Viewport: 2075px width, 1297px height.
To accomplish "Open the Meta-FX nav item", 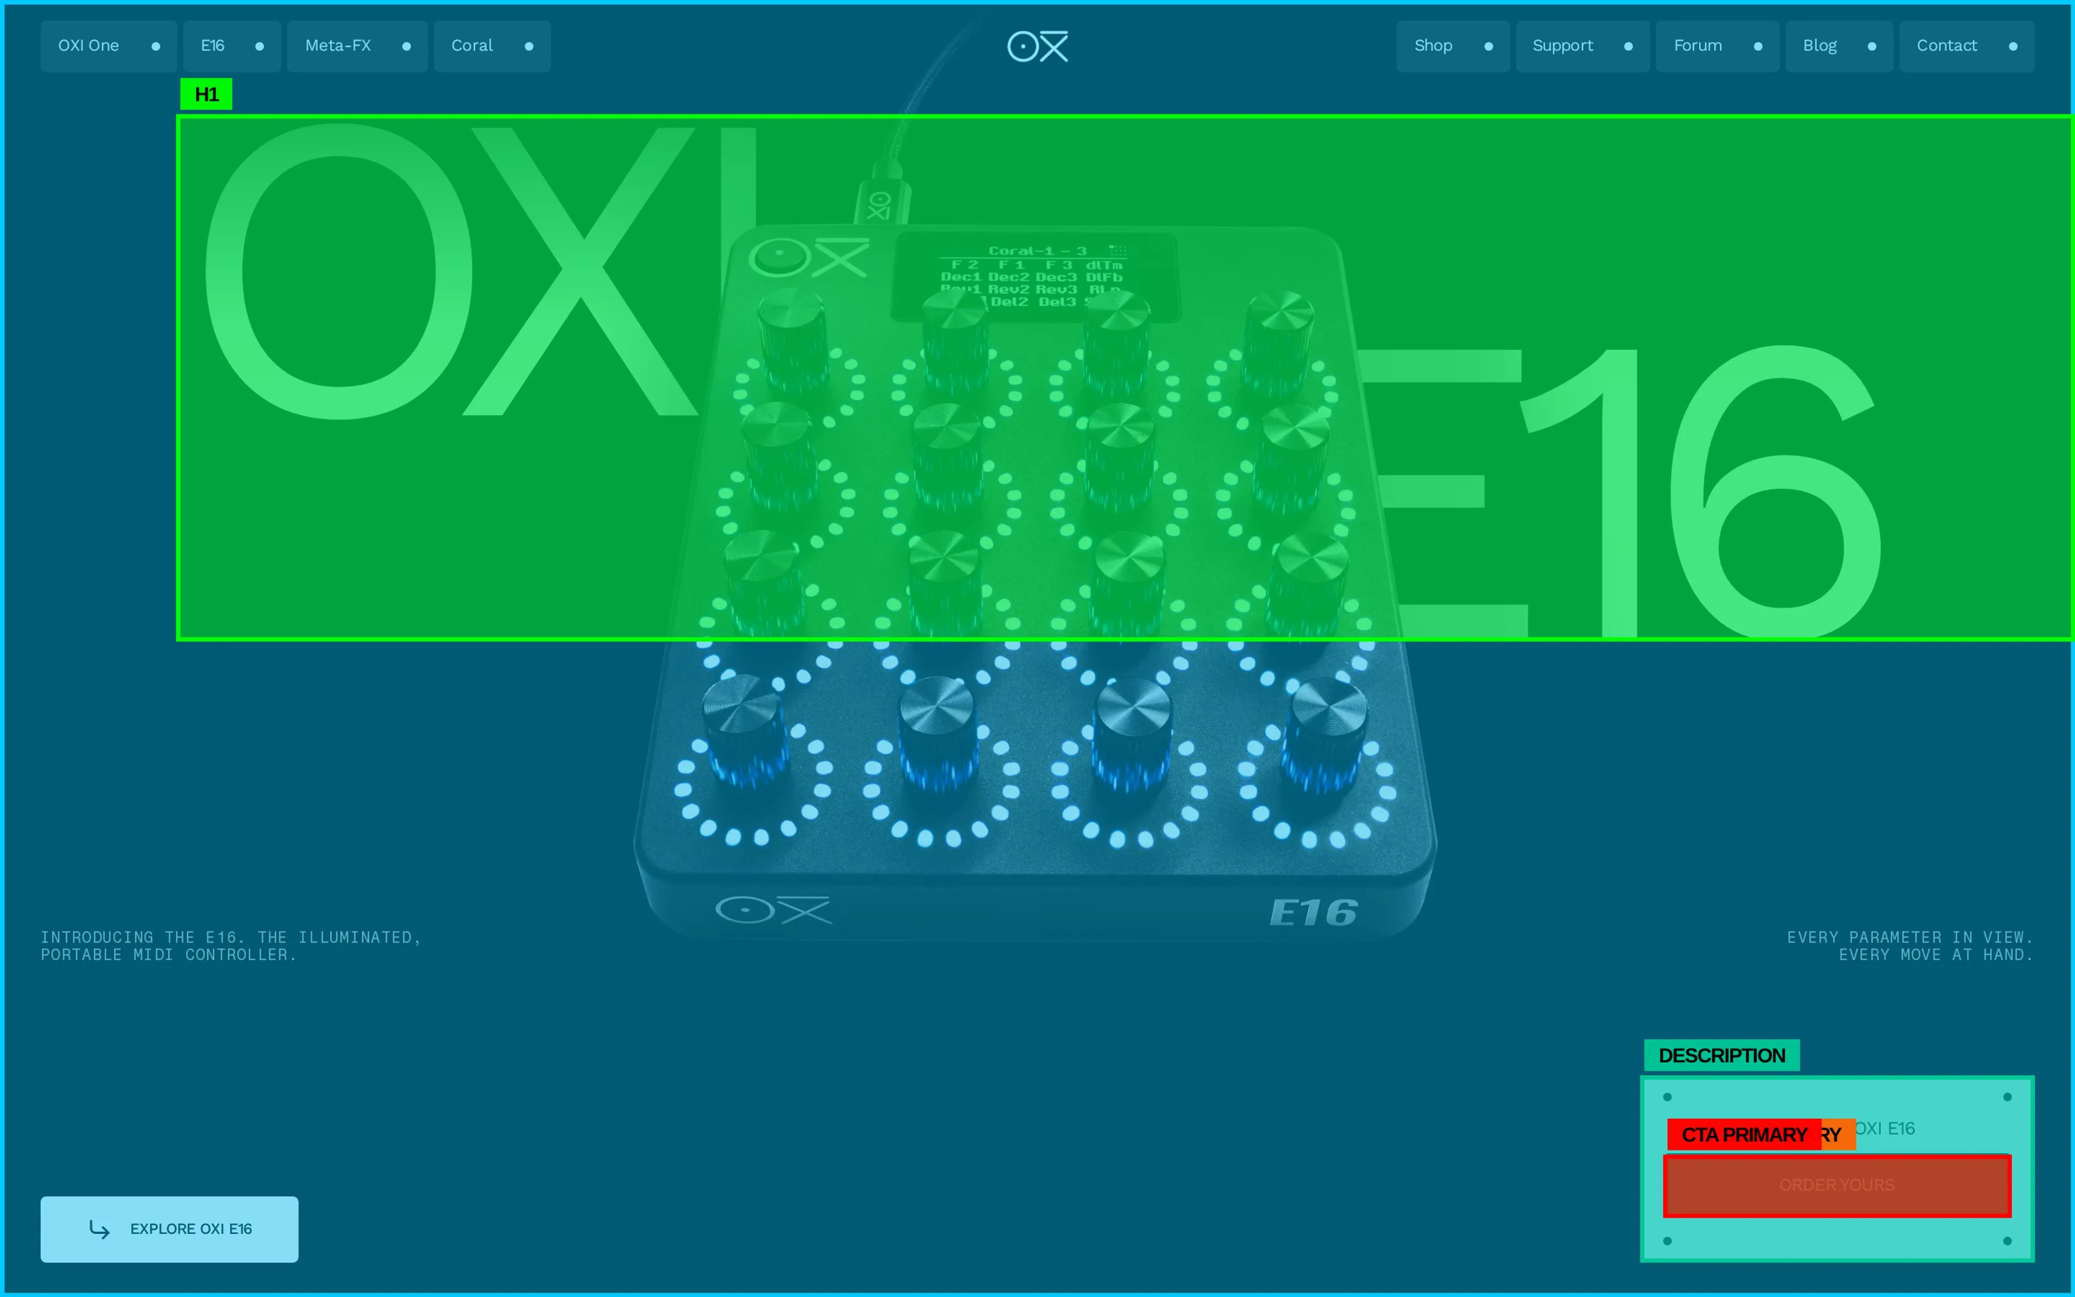I will tap(358, 46).
